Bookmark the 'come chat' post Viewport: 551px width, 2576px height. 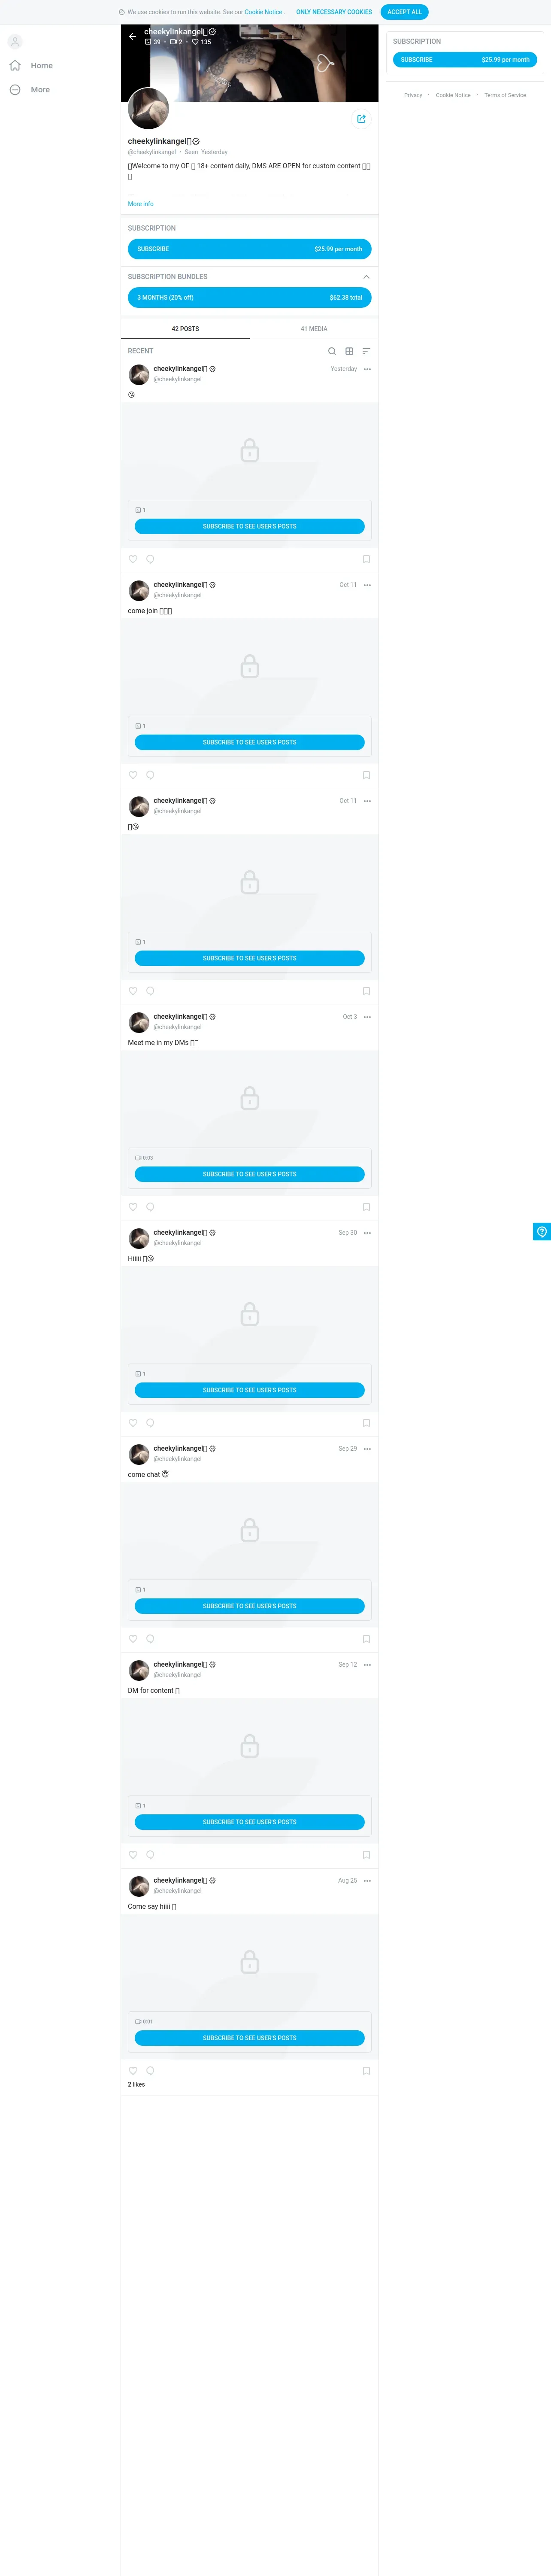point(366,1639)
